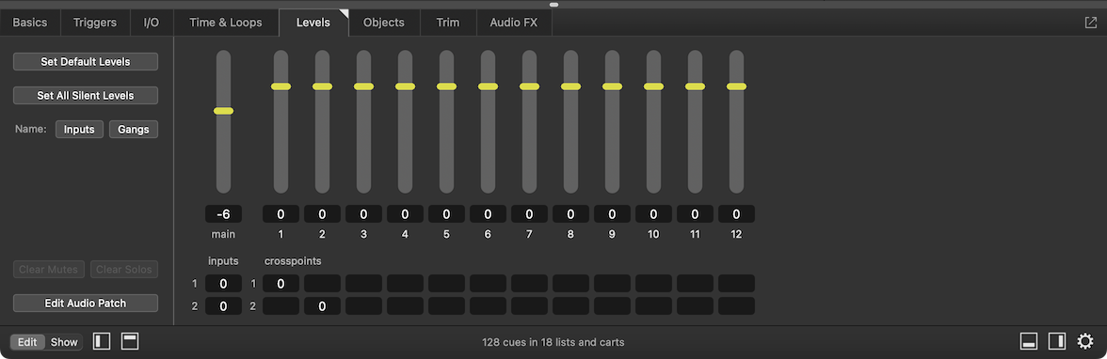Click Set All Silent Levels button

[86, 95]
